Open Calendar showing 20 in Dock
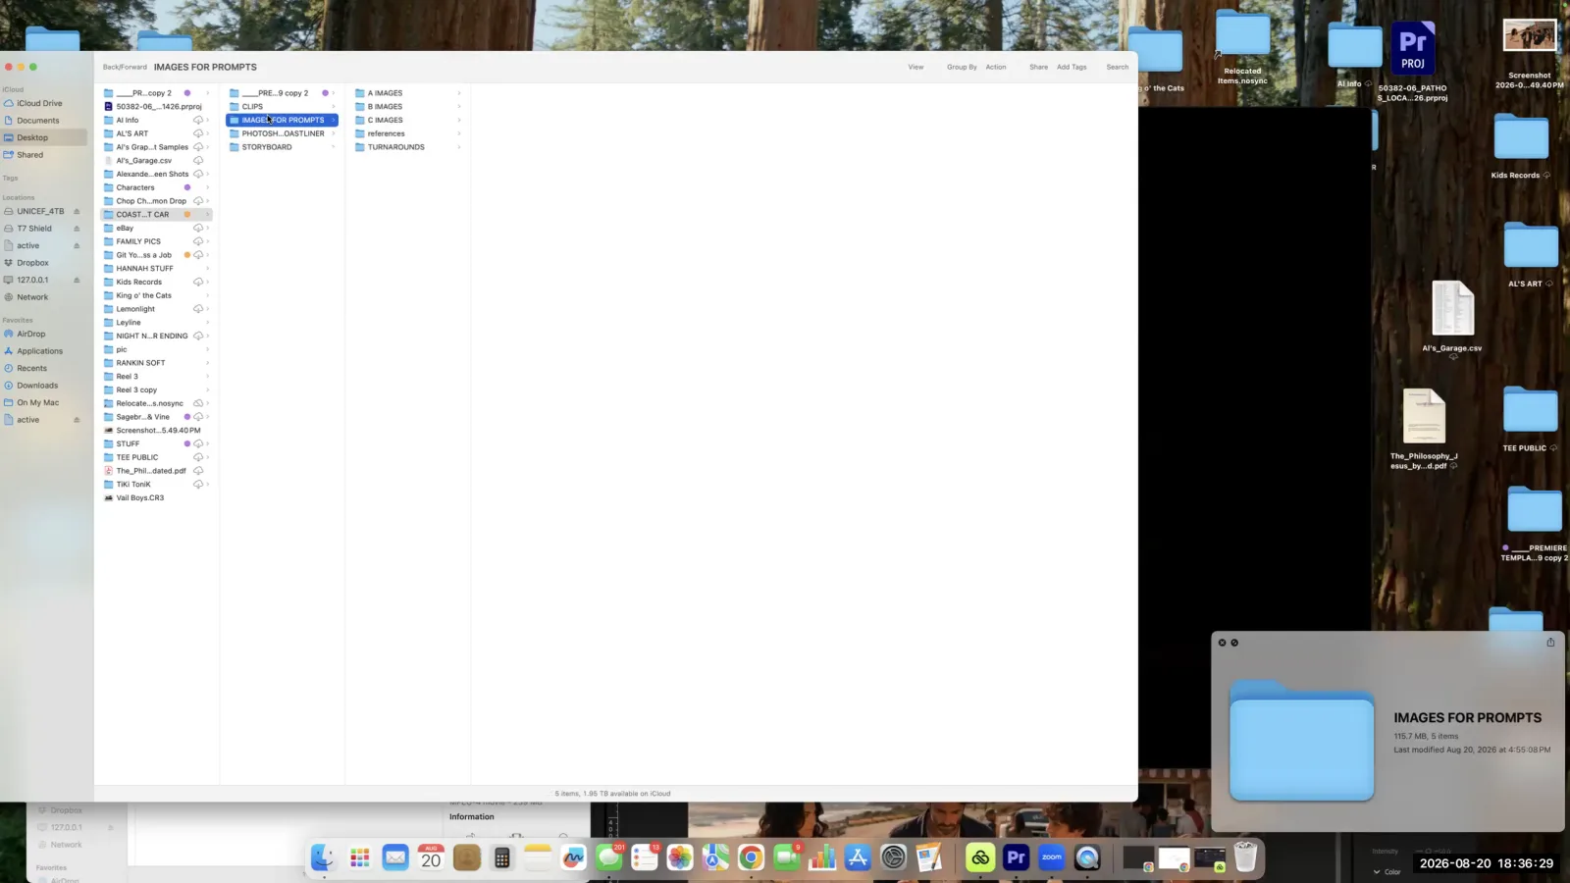The height and width of the screenshot is (883, 1570). pyautogui.click(x=431, y=857)
